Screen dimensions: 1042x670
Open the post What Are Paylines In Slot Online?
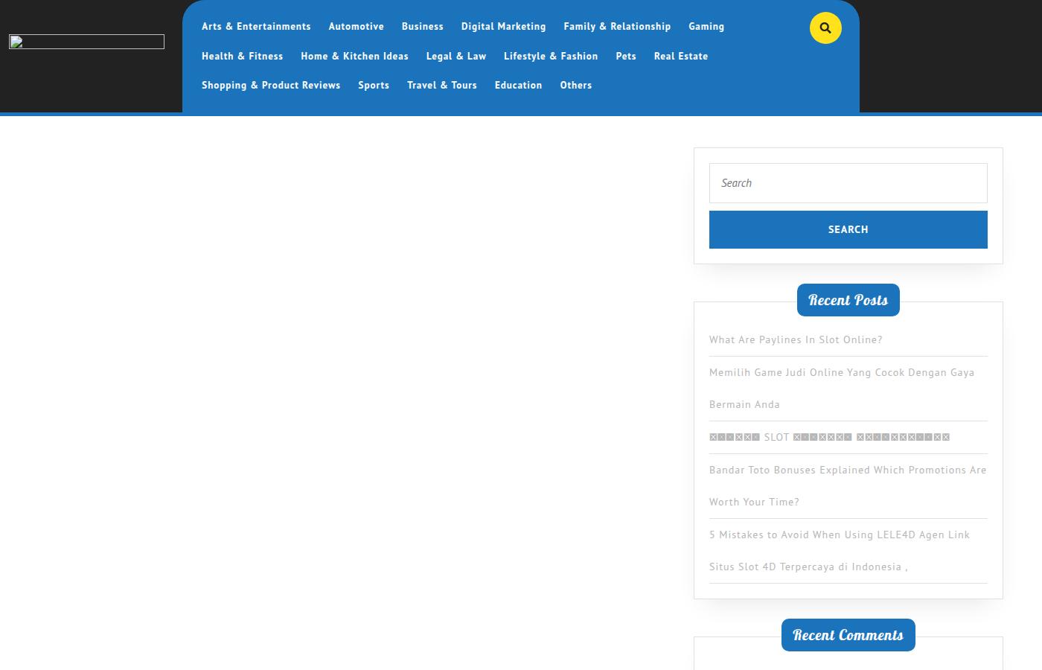(x=796, y=339)
